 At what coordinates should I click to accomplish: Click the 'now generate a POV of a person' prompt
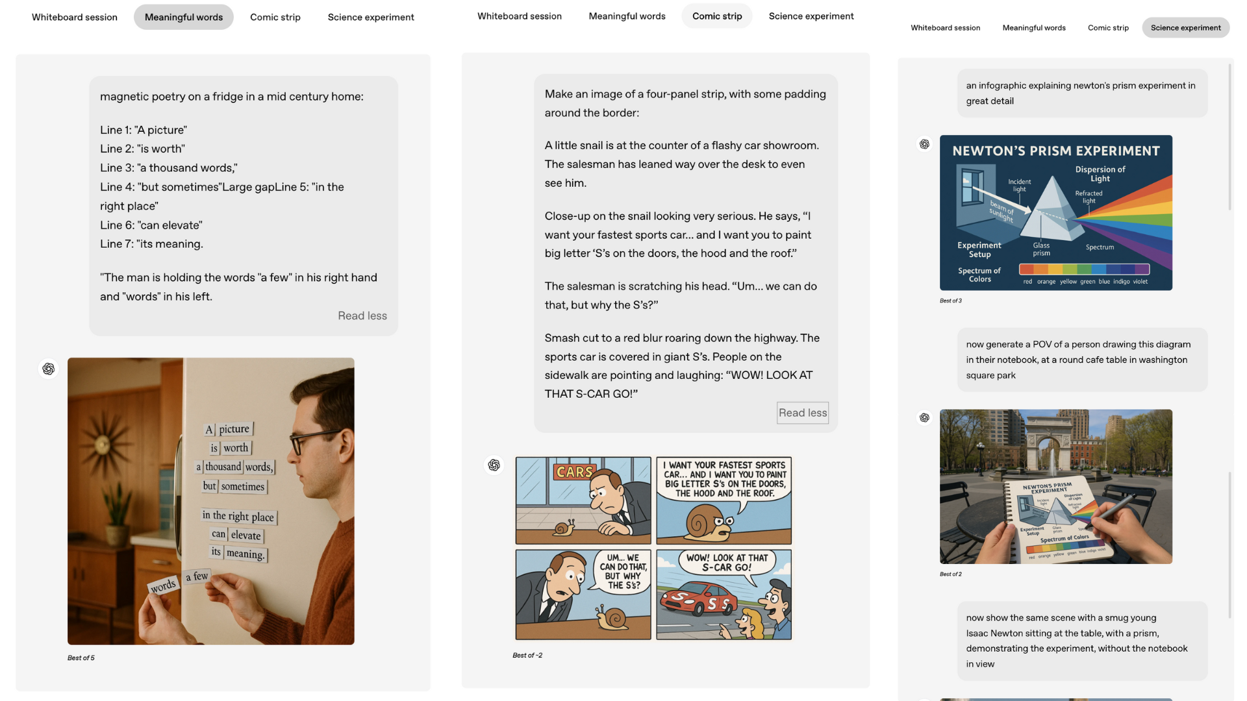(1079, 360)
